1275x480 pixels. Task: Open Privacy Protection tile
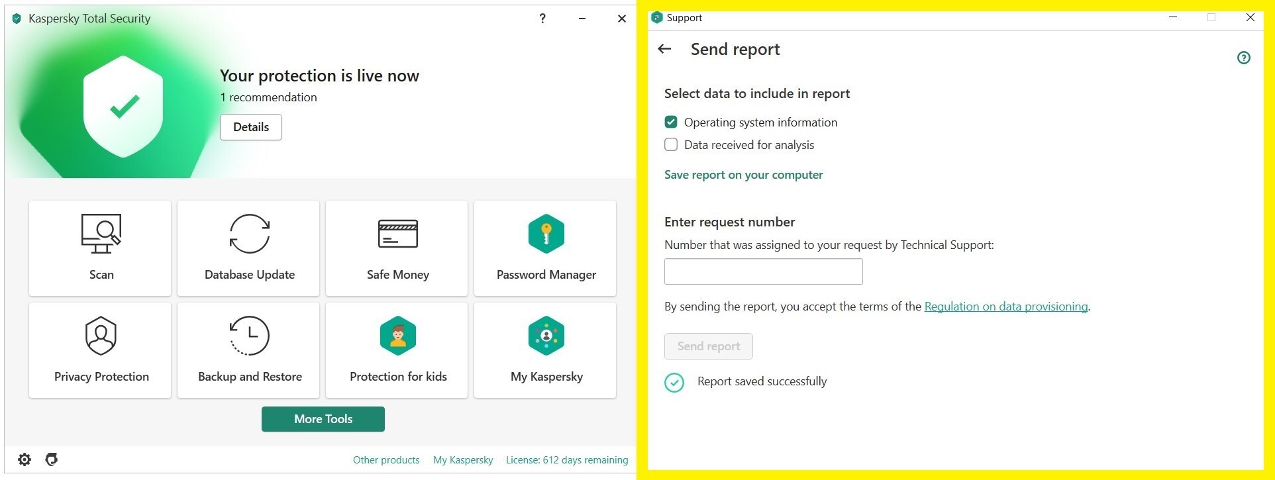click(100, 350)
